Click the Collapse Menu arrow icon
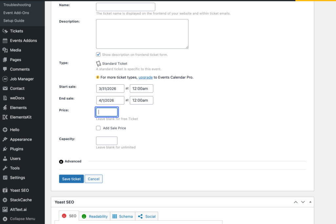This screenshot has width=336, height=224. [5, 219]
